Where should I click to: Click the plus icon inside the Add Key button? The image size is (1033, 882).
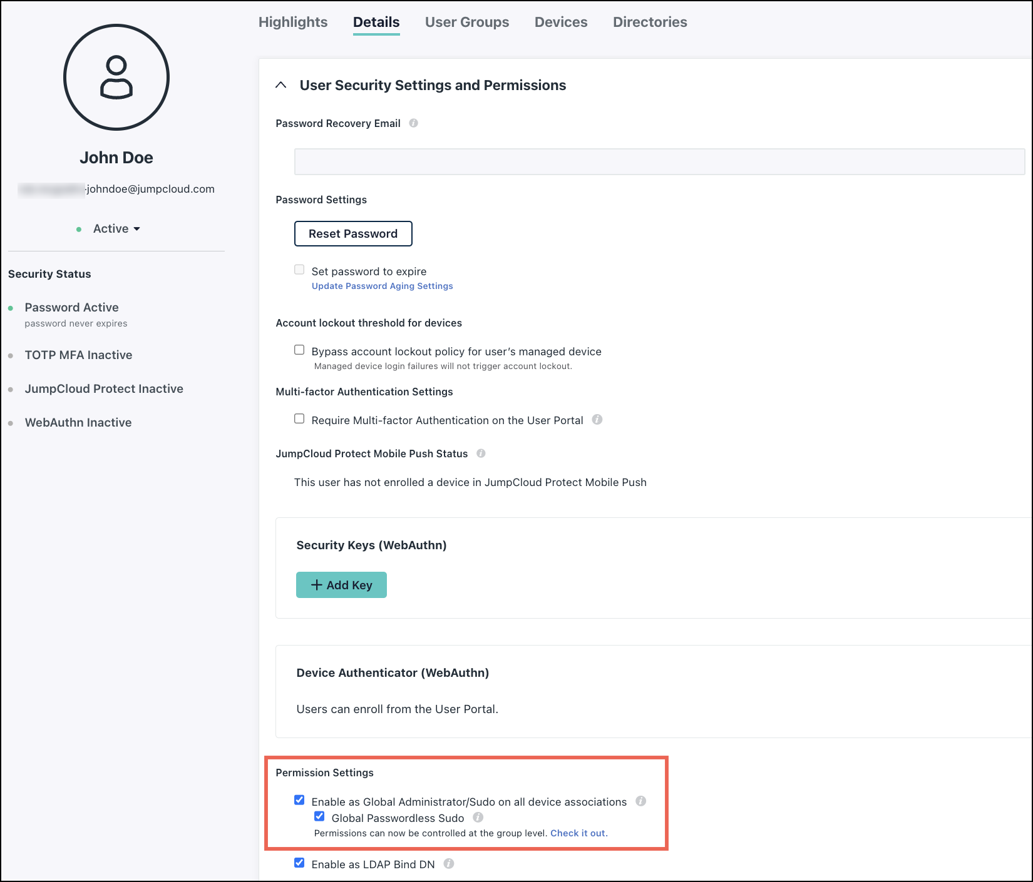pos(317,584)
